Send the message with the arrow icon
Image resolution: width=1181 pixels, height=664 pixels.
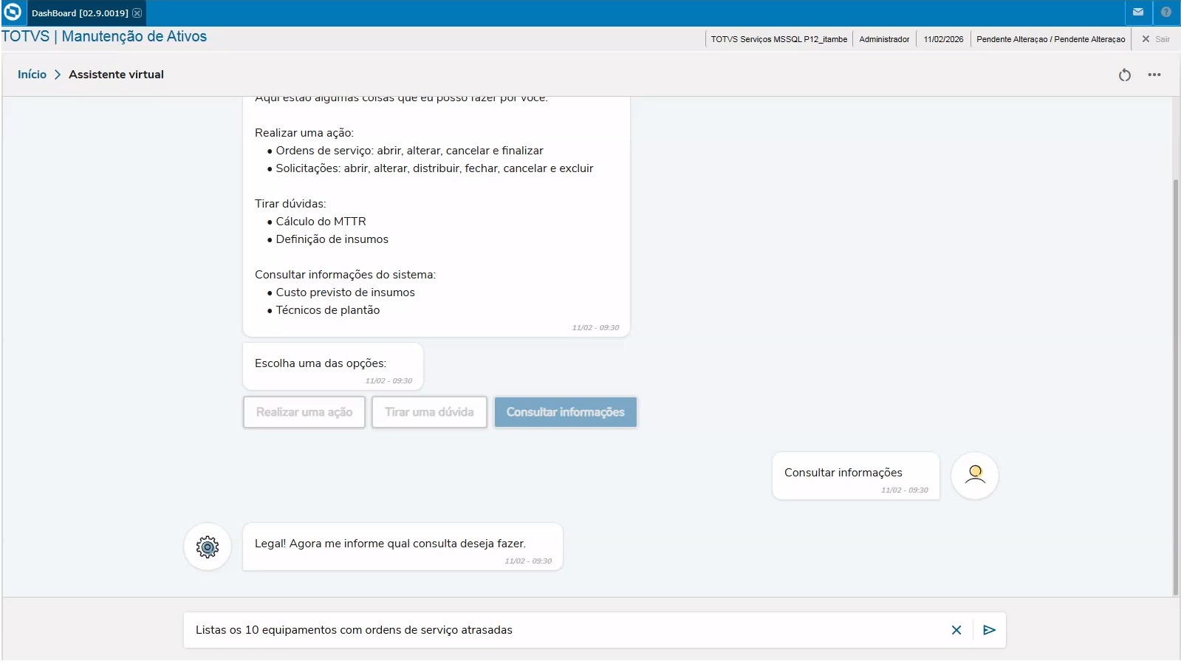coord(990,630)
